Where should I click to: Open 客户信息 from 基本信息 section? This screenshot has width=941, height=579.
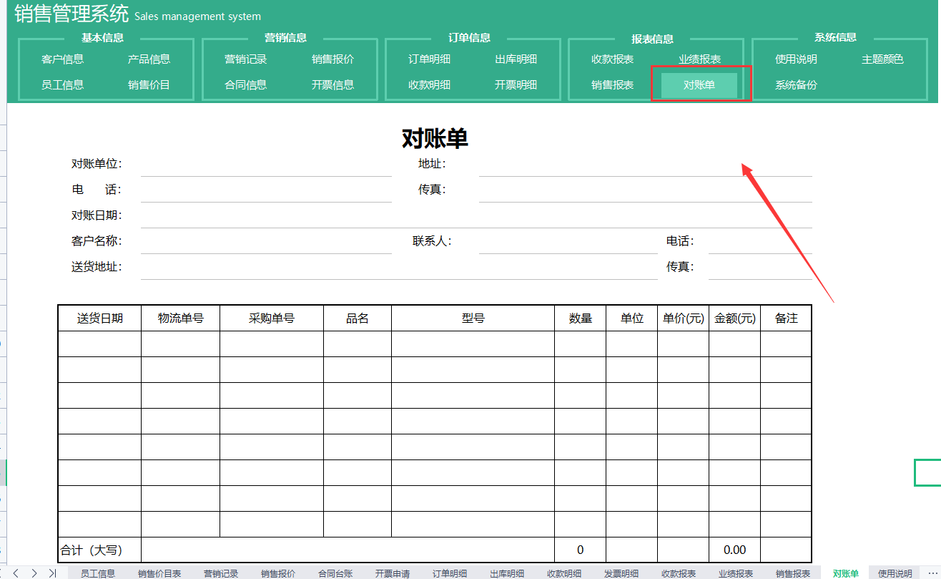click(x=62, y=59)
